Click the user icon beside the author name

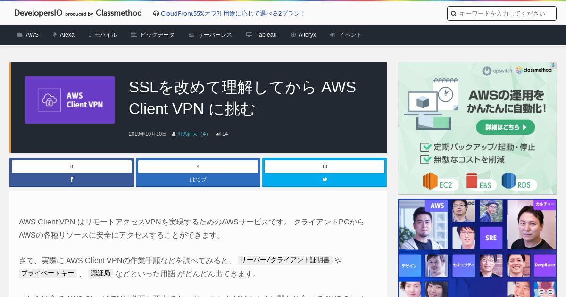coord(174,134)
